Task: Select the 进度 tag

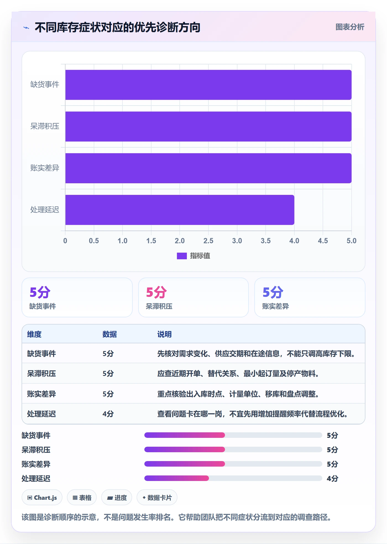Action: (x=117, y=498)
